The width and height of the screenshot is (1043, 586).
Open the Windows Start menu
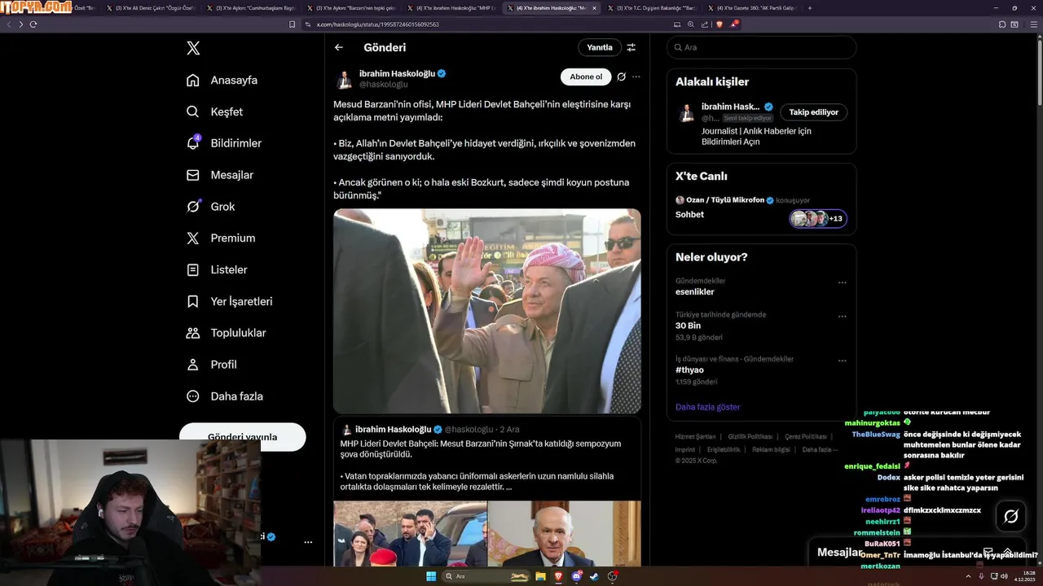coord(430,576)
